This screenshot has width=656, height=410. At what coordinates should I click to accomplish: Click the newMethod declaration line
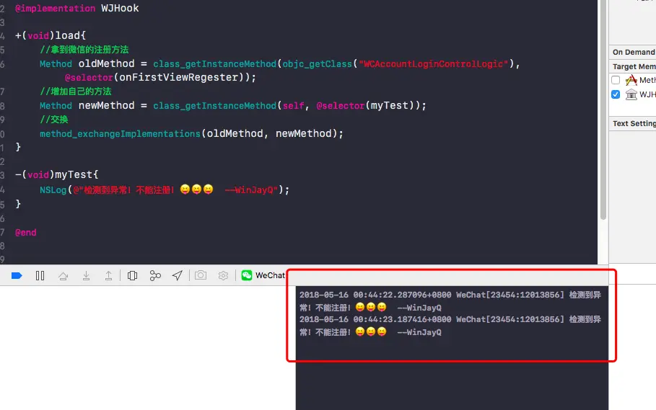tap(233, 106)
